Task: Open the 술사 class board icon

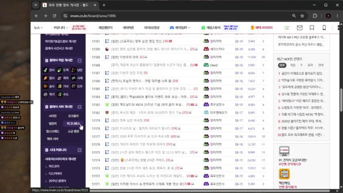Action: click(x=45, y=86)
